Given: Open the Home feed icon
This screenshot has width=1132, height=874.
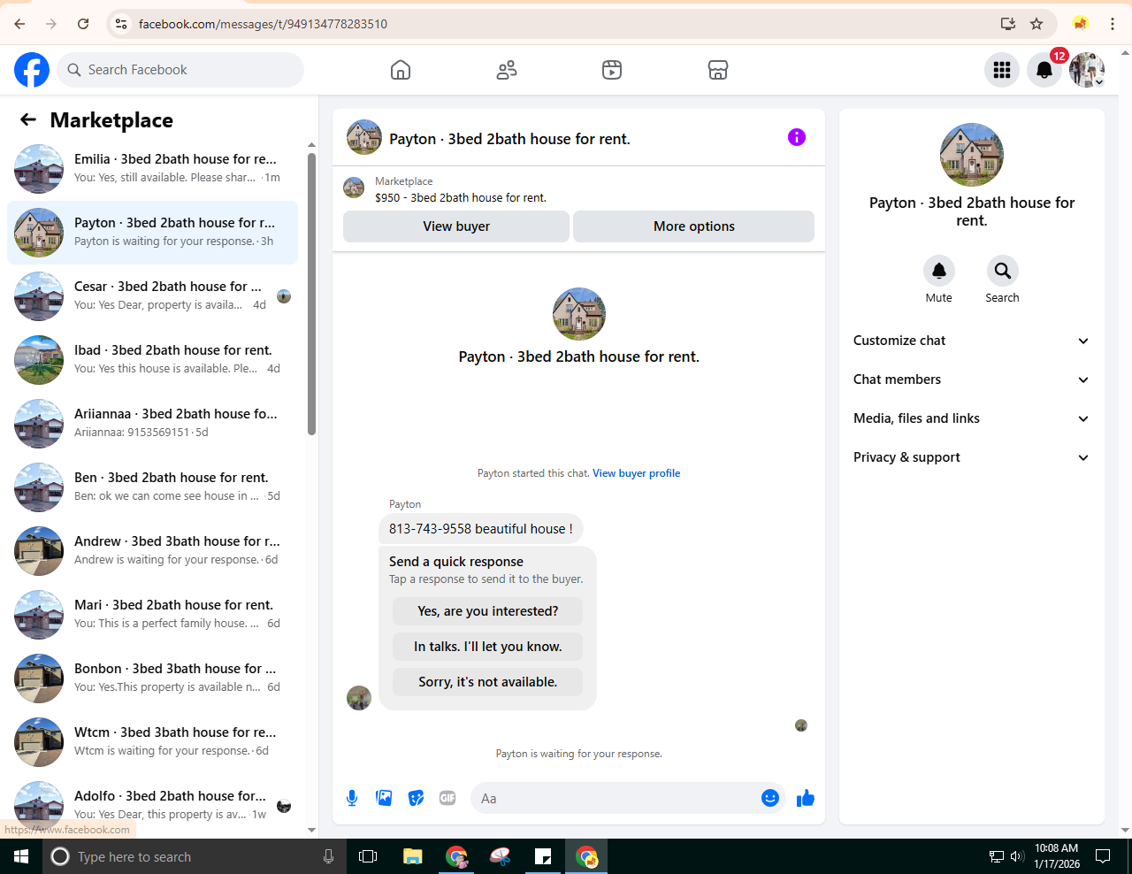Looking at the screenshot, I should pyautogui.click(x=401, y=70).
